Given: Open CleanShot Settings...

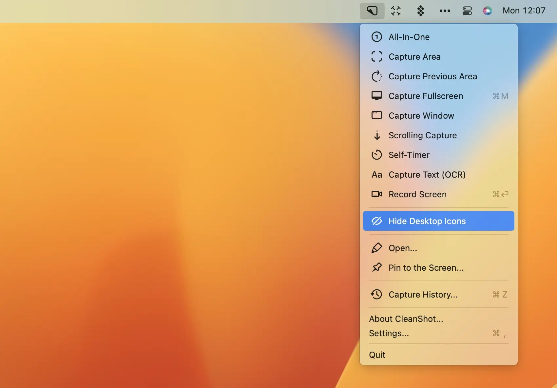Looking at the screenshot, I should (x=439, y=333).
